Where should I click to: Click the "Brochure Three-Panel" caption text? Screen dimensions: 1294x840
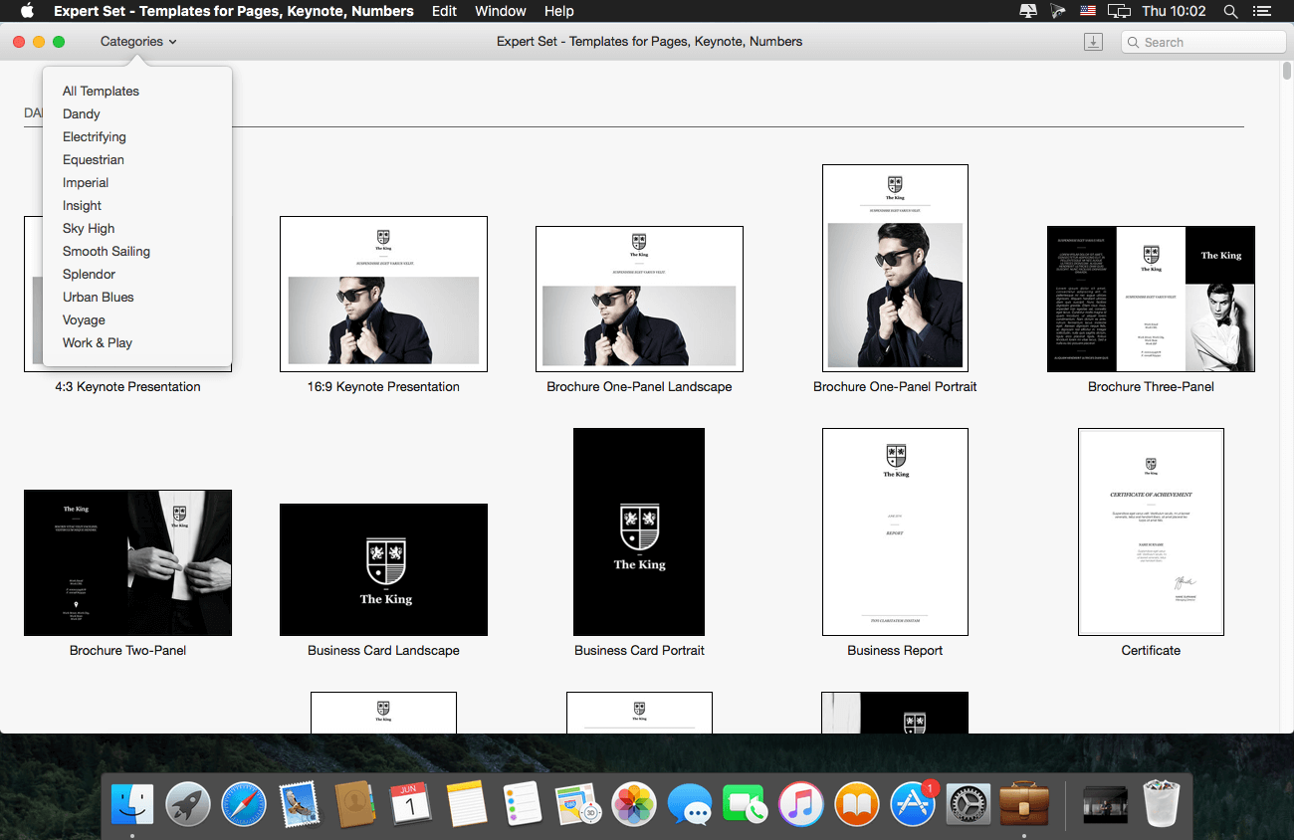[x=1151, y=386]
